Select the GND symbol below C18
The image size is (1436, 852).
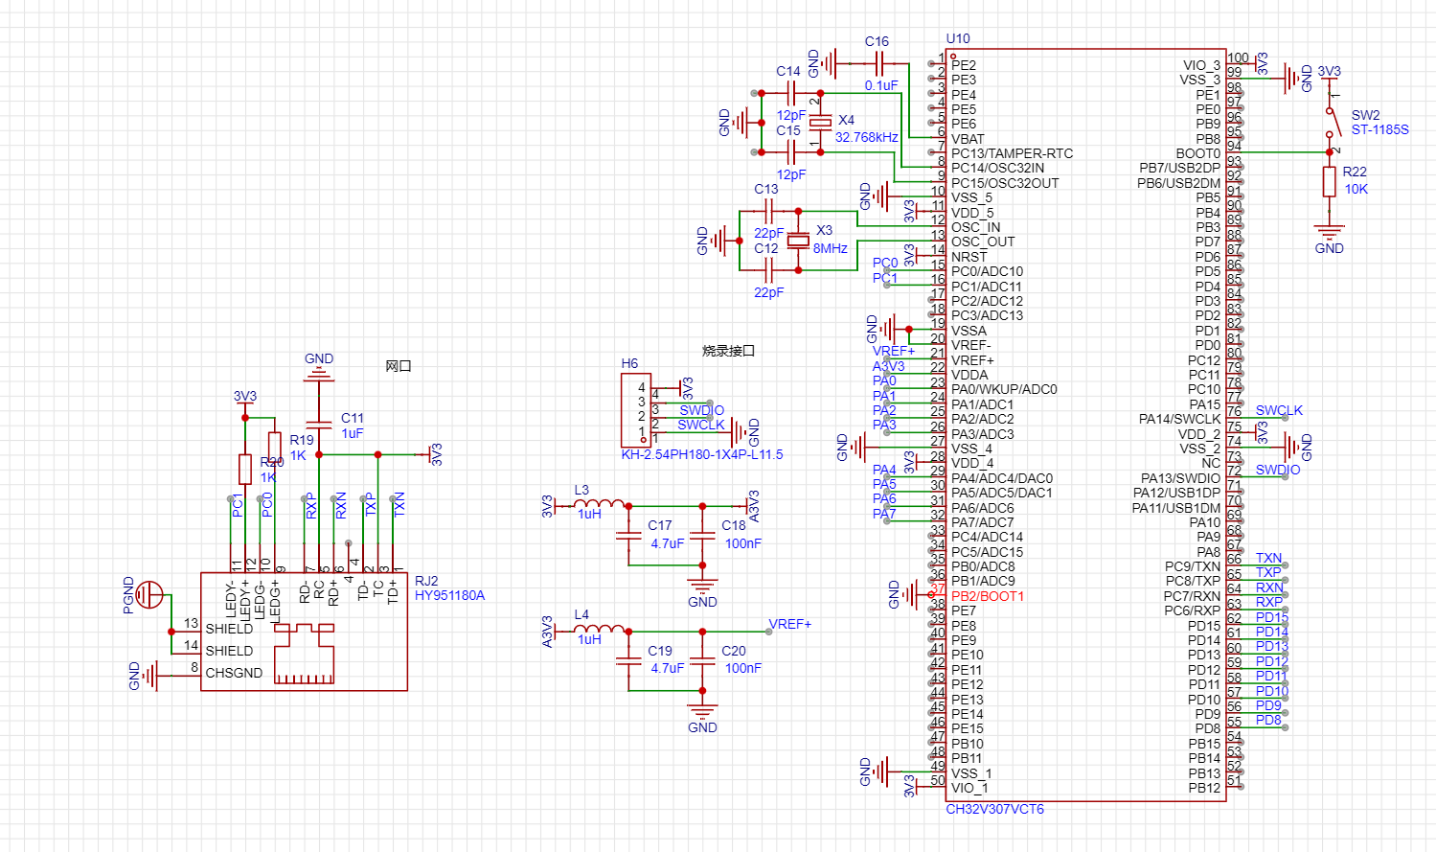pos(702,586)
